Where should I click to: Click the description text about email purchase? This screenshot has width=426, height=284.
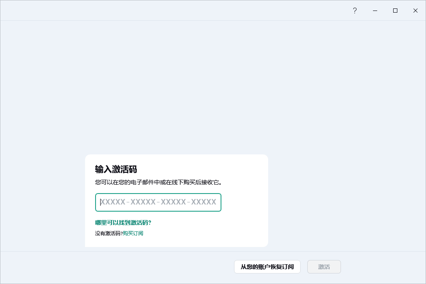(x=158, y=182)
